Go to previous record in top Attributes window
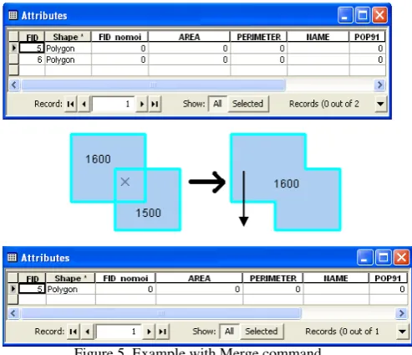The image size is (412, 355). pos(84,104)
